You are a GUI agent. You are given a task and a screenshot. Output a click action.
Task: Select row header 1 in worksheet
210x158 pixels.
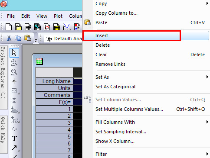(54, 109)
